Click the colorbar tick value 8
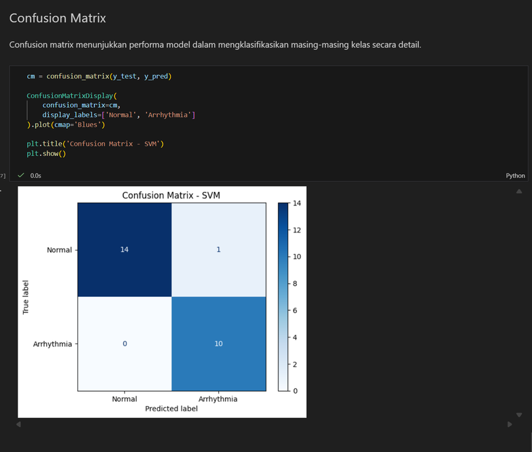Screen dimensions: 532x452 point(295,284)
